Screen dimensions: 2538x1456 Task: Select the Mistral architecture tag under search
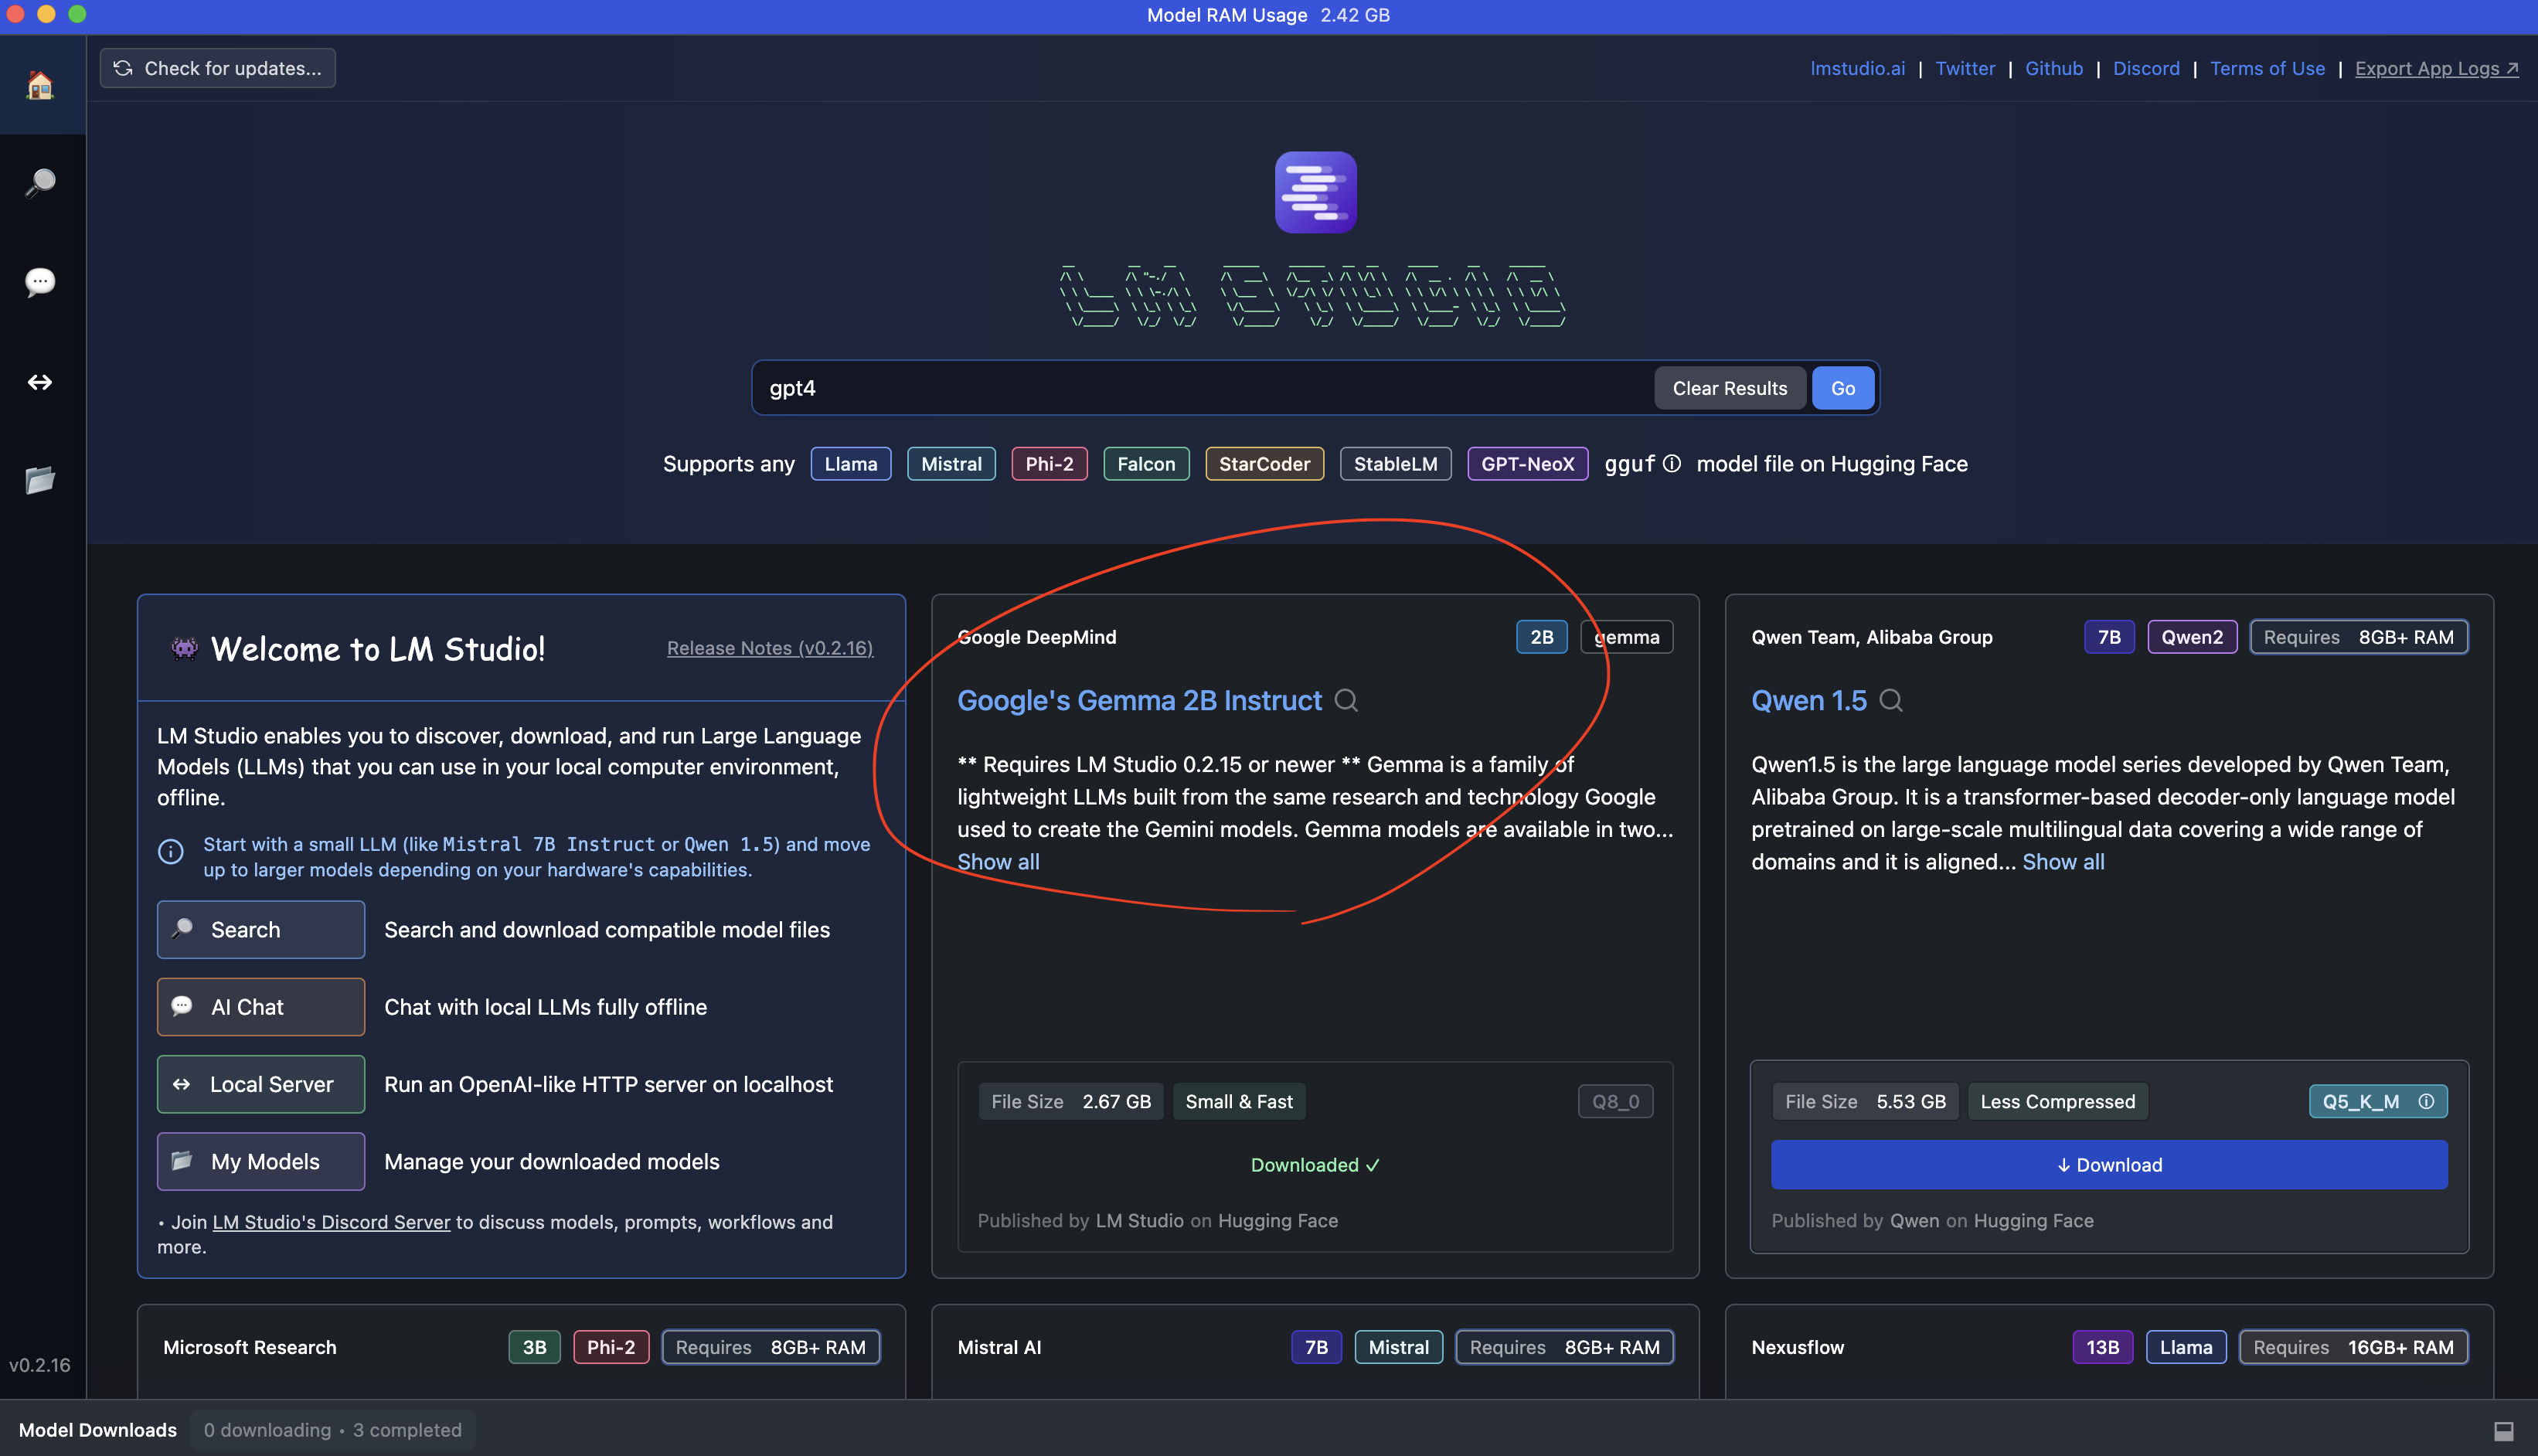951,464
